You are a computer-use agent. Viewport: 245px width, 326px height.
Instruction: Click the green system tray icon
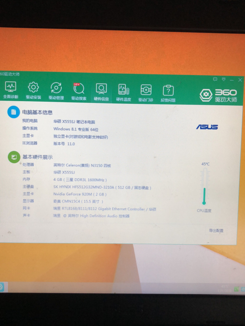236,289
